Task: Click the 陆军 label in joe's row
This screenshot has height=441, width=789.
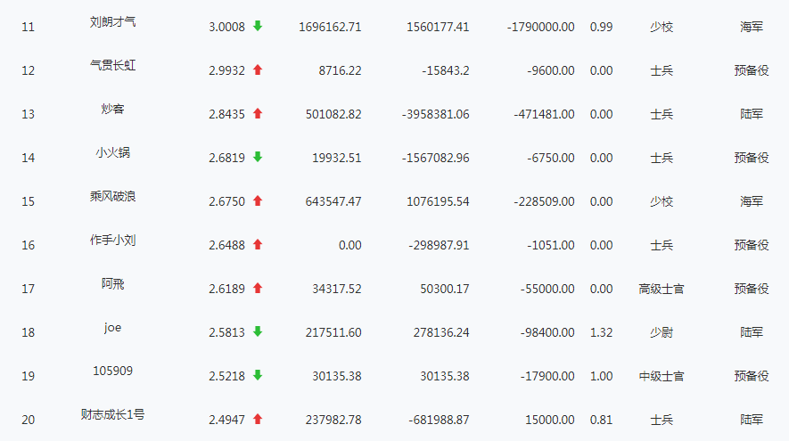Action: [752, 333]
